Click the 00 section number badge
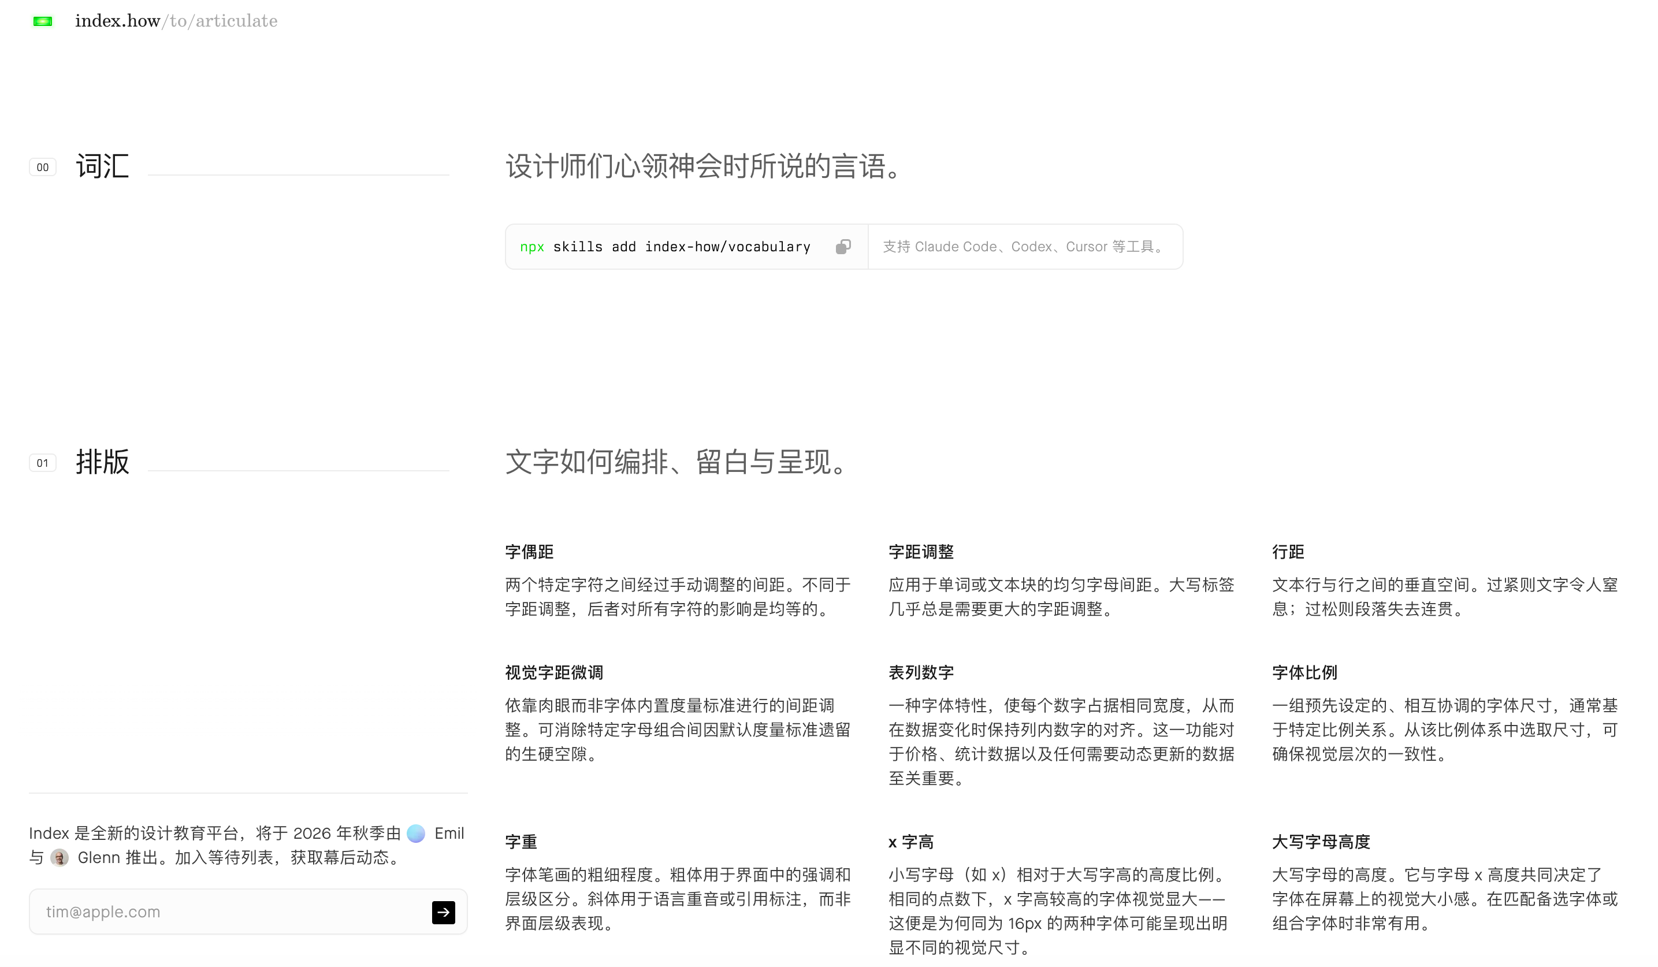1658x967 pixels. 43,167
